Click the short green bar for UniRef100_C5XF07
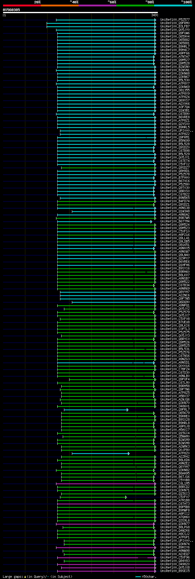 click(x=94, y=497)
